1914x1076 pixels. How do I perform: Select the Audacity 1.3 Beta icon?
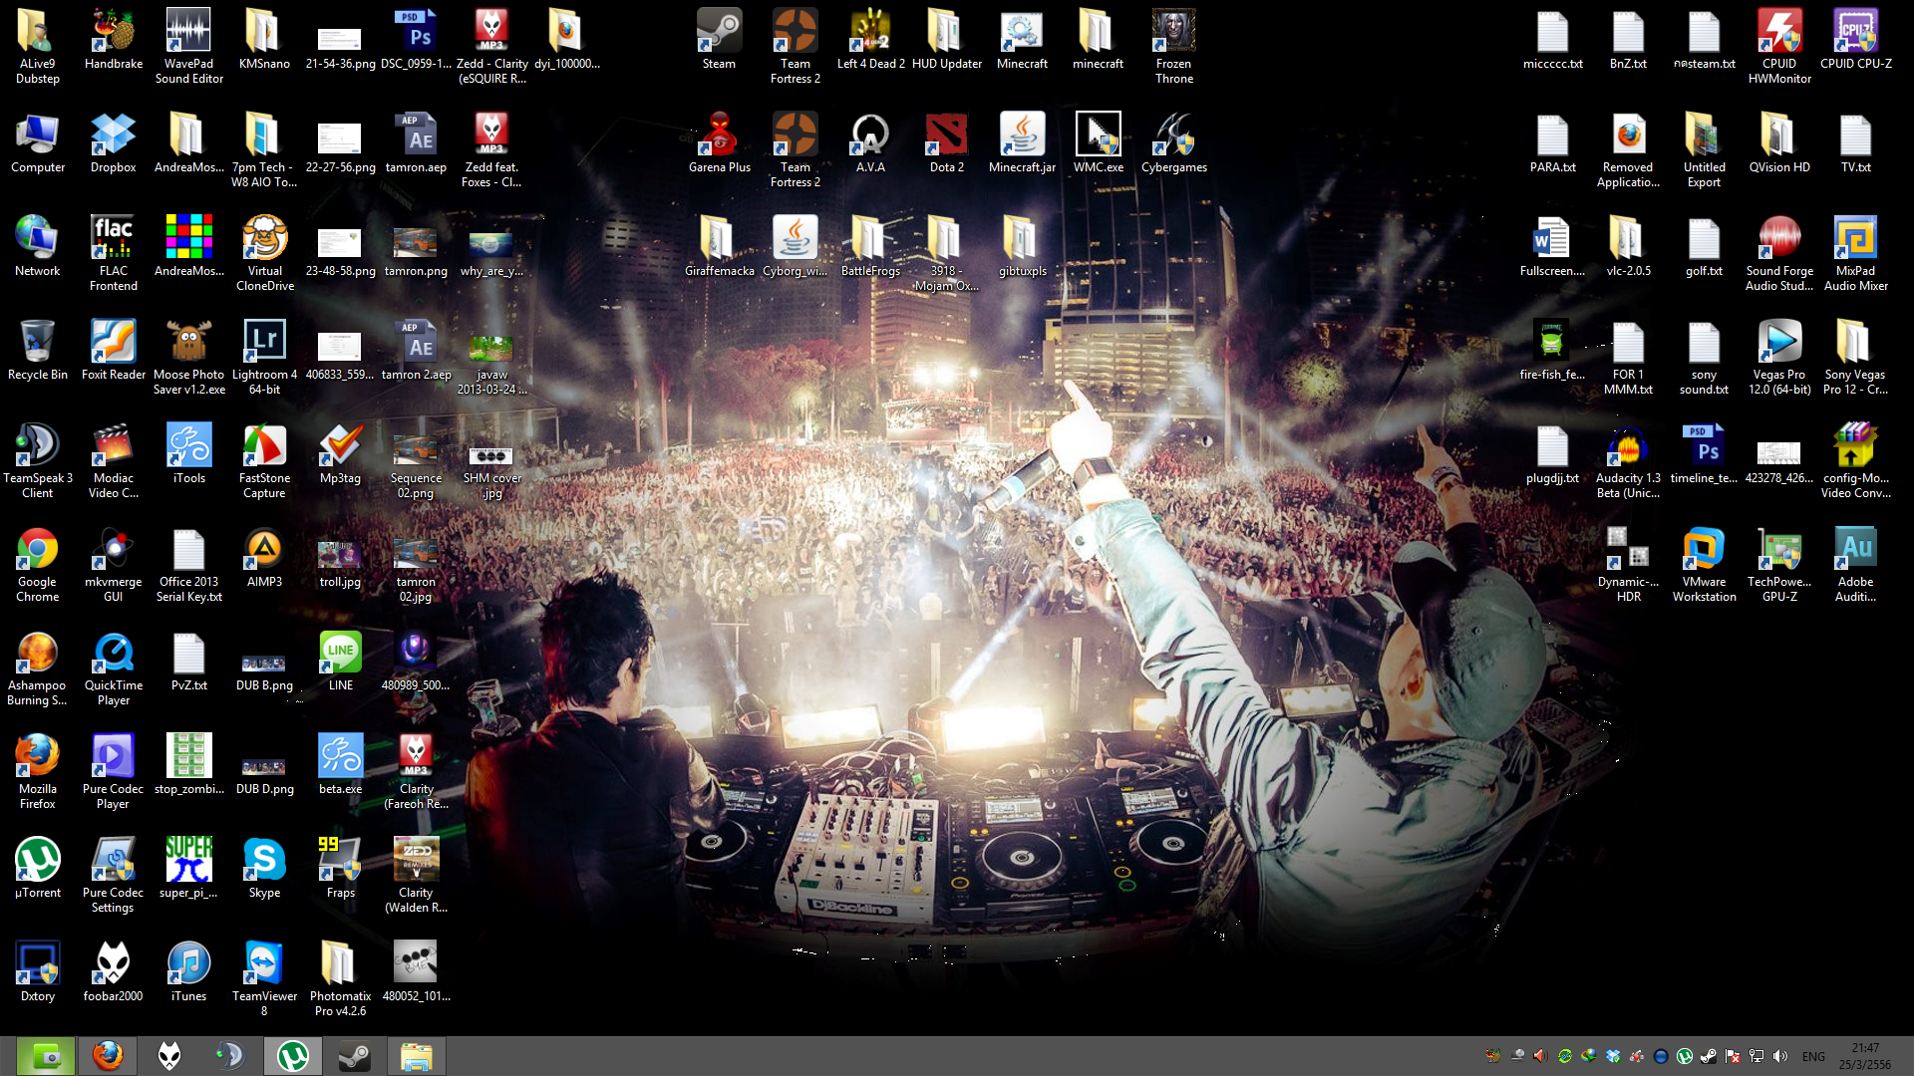coord(1628,447)
